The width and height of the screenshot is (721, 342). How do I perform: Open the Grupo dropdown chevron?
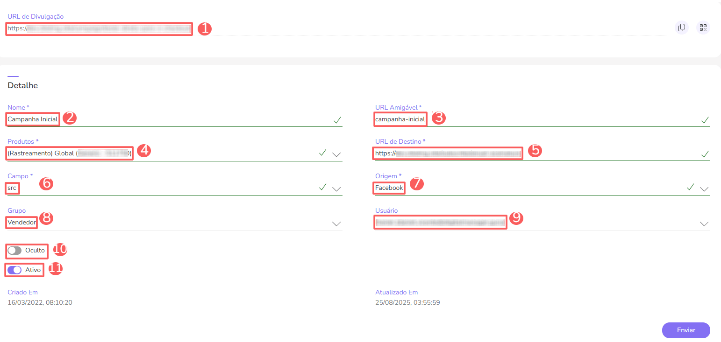pos(336,224)
